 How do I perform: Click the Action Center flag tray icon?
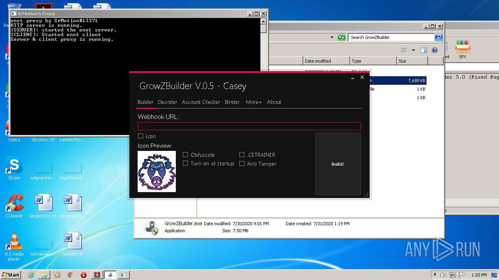click(x=462, y=275)
